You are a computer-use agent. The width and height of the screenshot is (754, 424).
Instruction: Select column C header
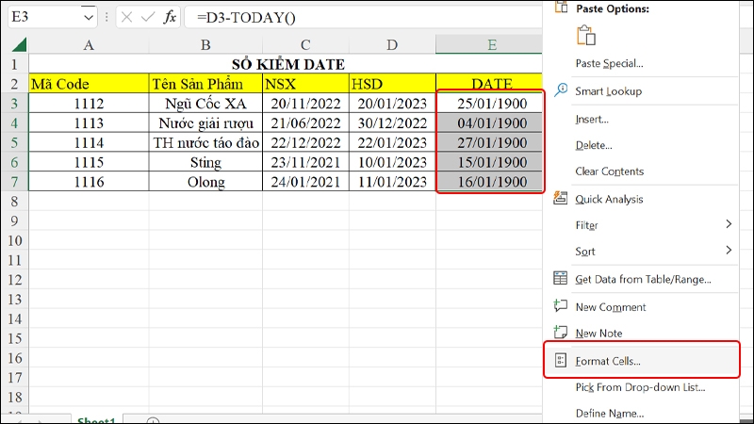click(305, 45)
